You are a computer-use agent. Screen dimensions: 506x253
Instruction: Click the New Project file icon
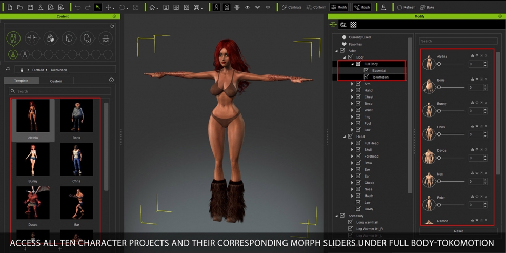click(x=10, y=7)
